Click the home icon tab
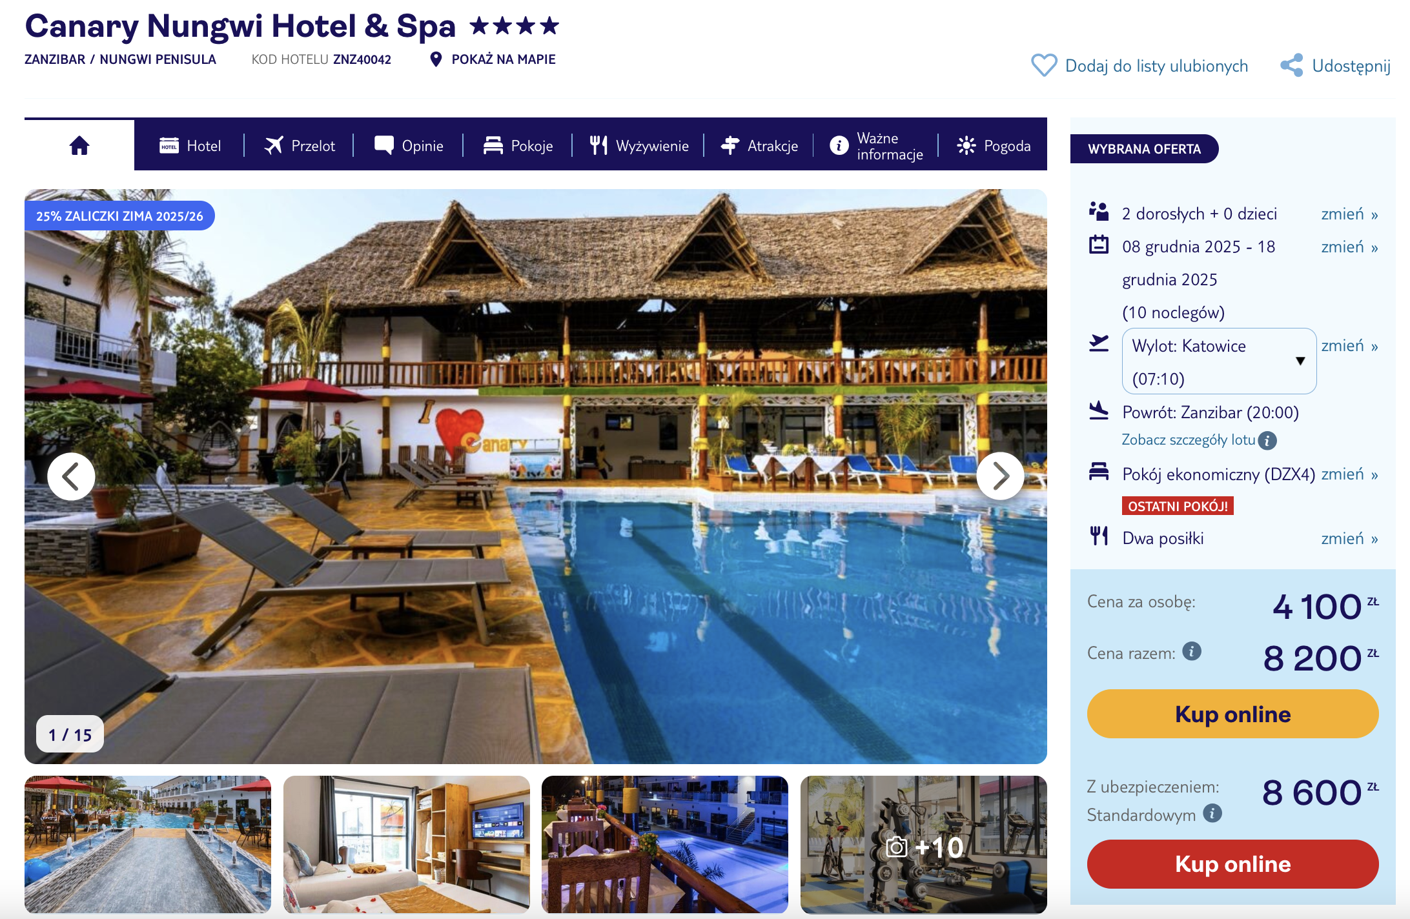Image resolution: width=1410 pixels, height=919 pixels. (79, 145)
